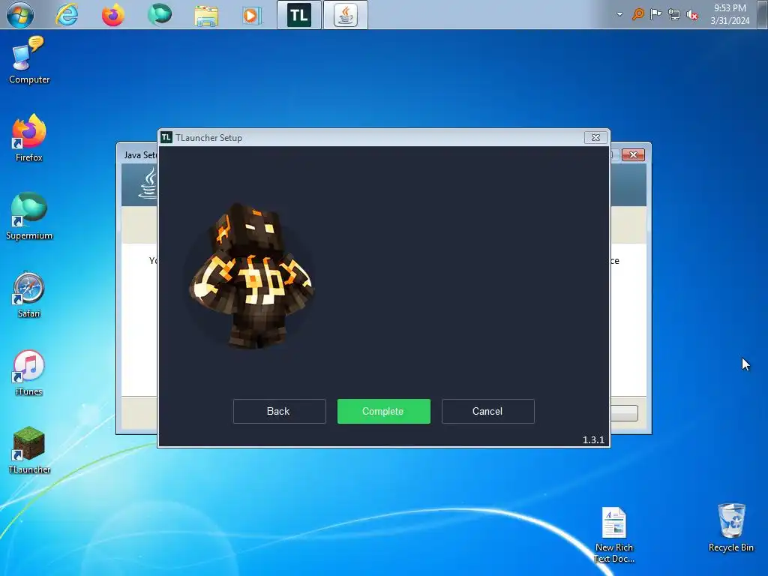
Task: Switch to Java Setup taskbar button
Action: (346, 15)
